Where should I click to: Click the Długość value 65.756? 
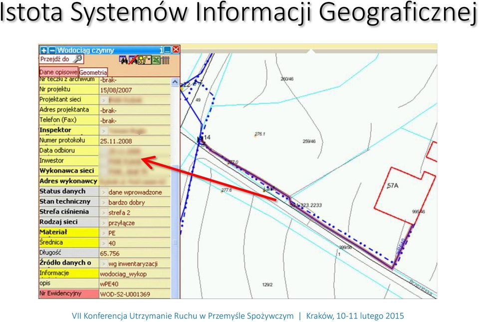(110, 253)
